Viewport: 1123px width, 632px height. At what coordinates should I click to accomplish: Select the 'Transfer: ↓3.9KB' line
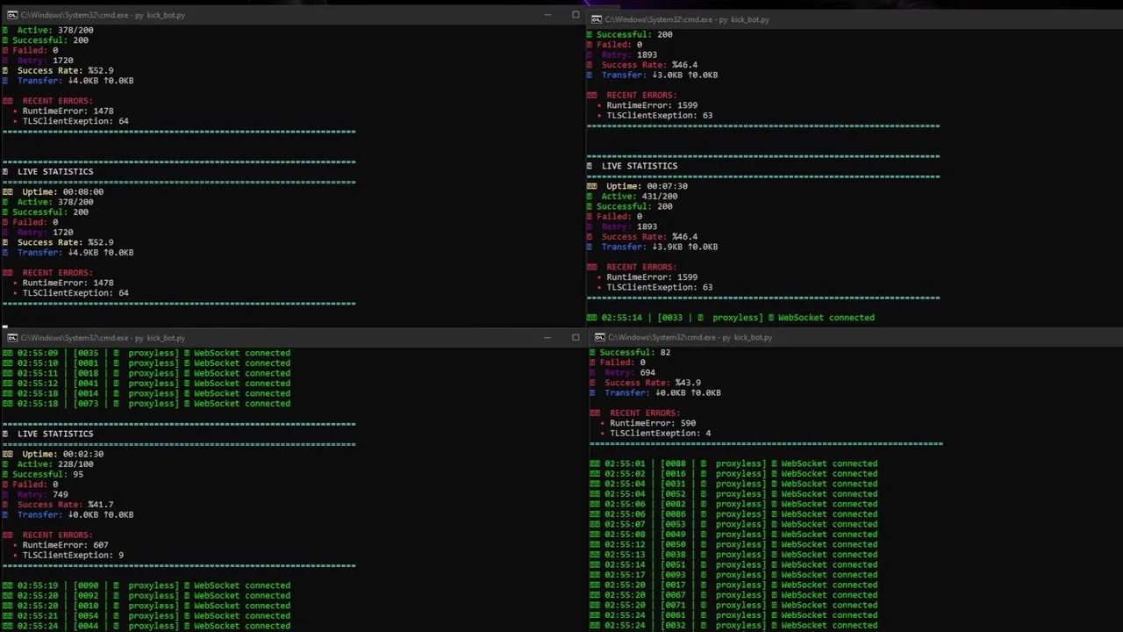653,248
